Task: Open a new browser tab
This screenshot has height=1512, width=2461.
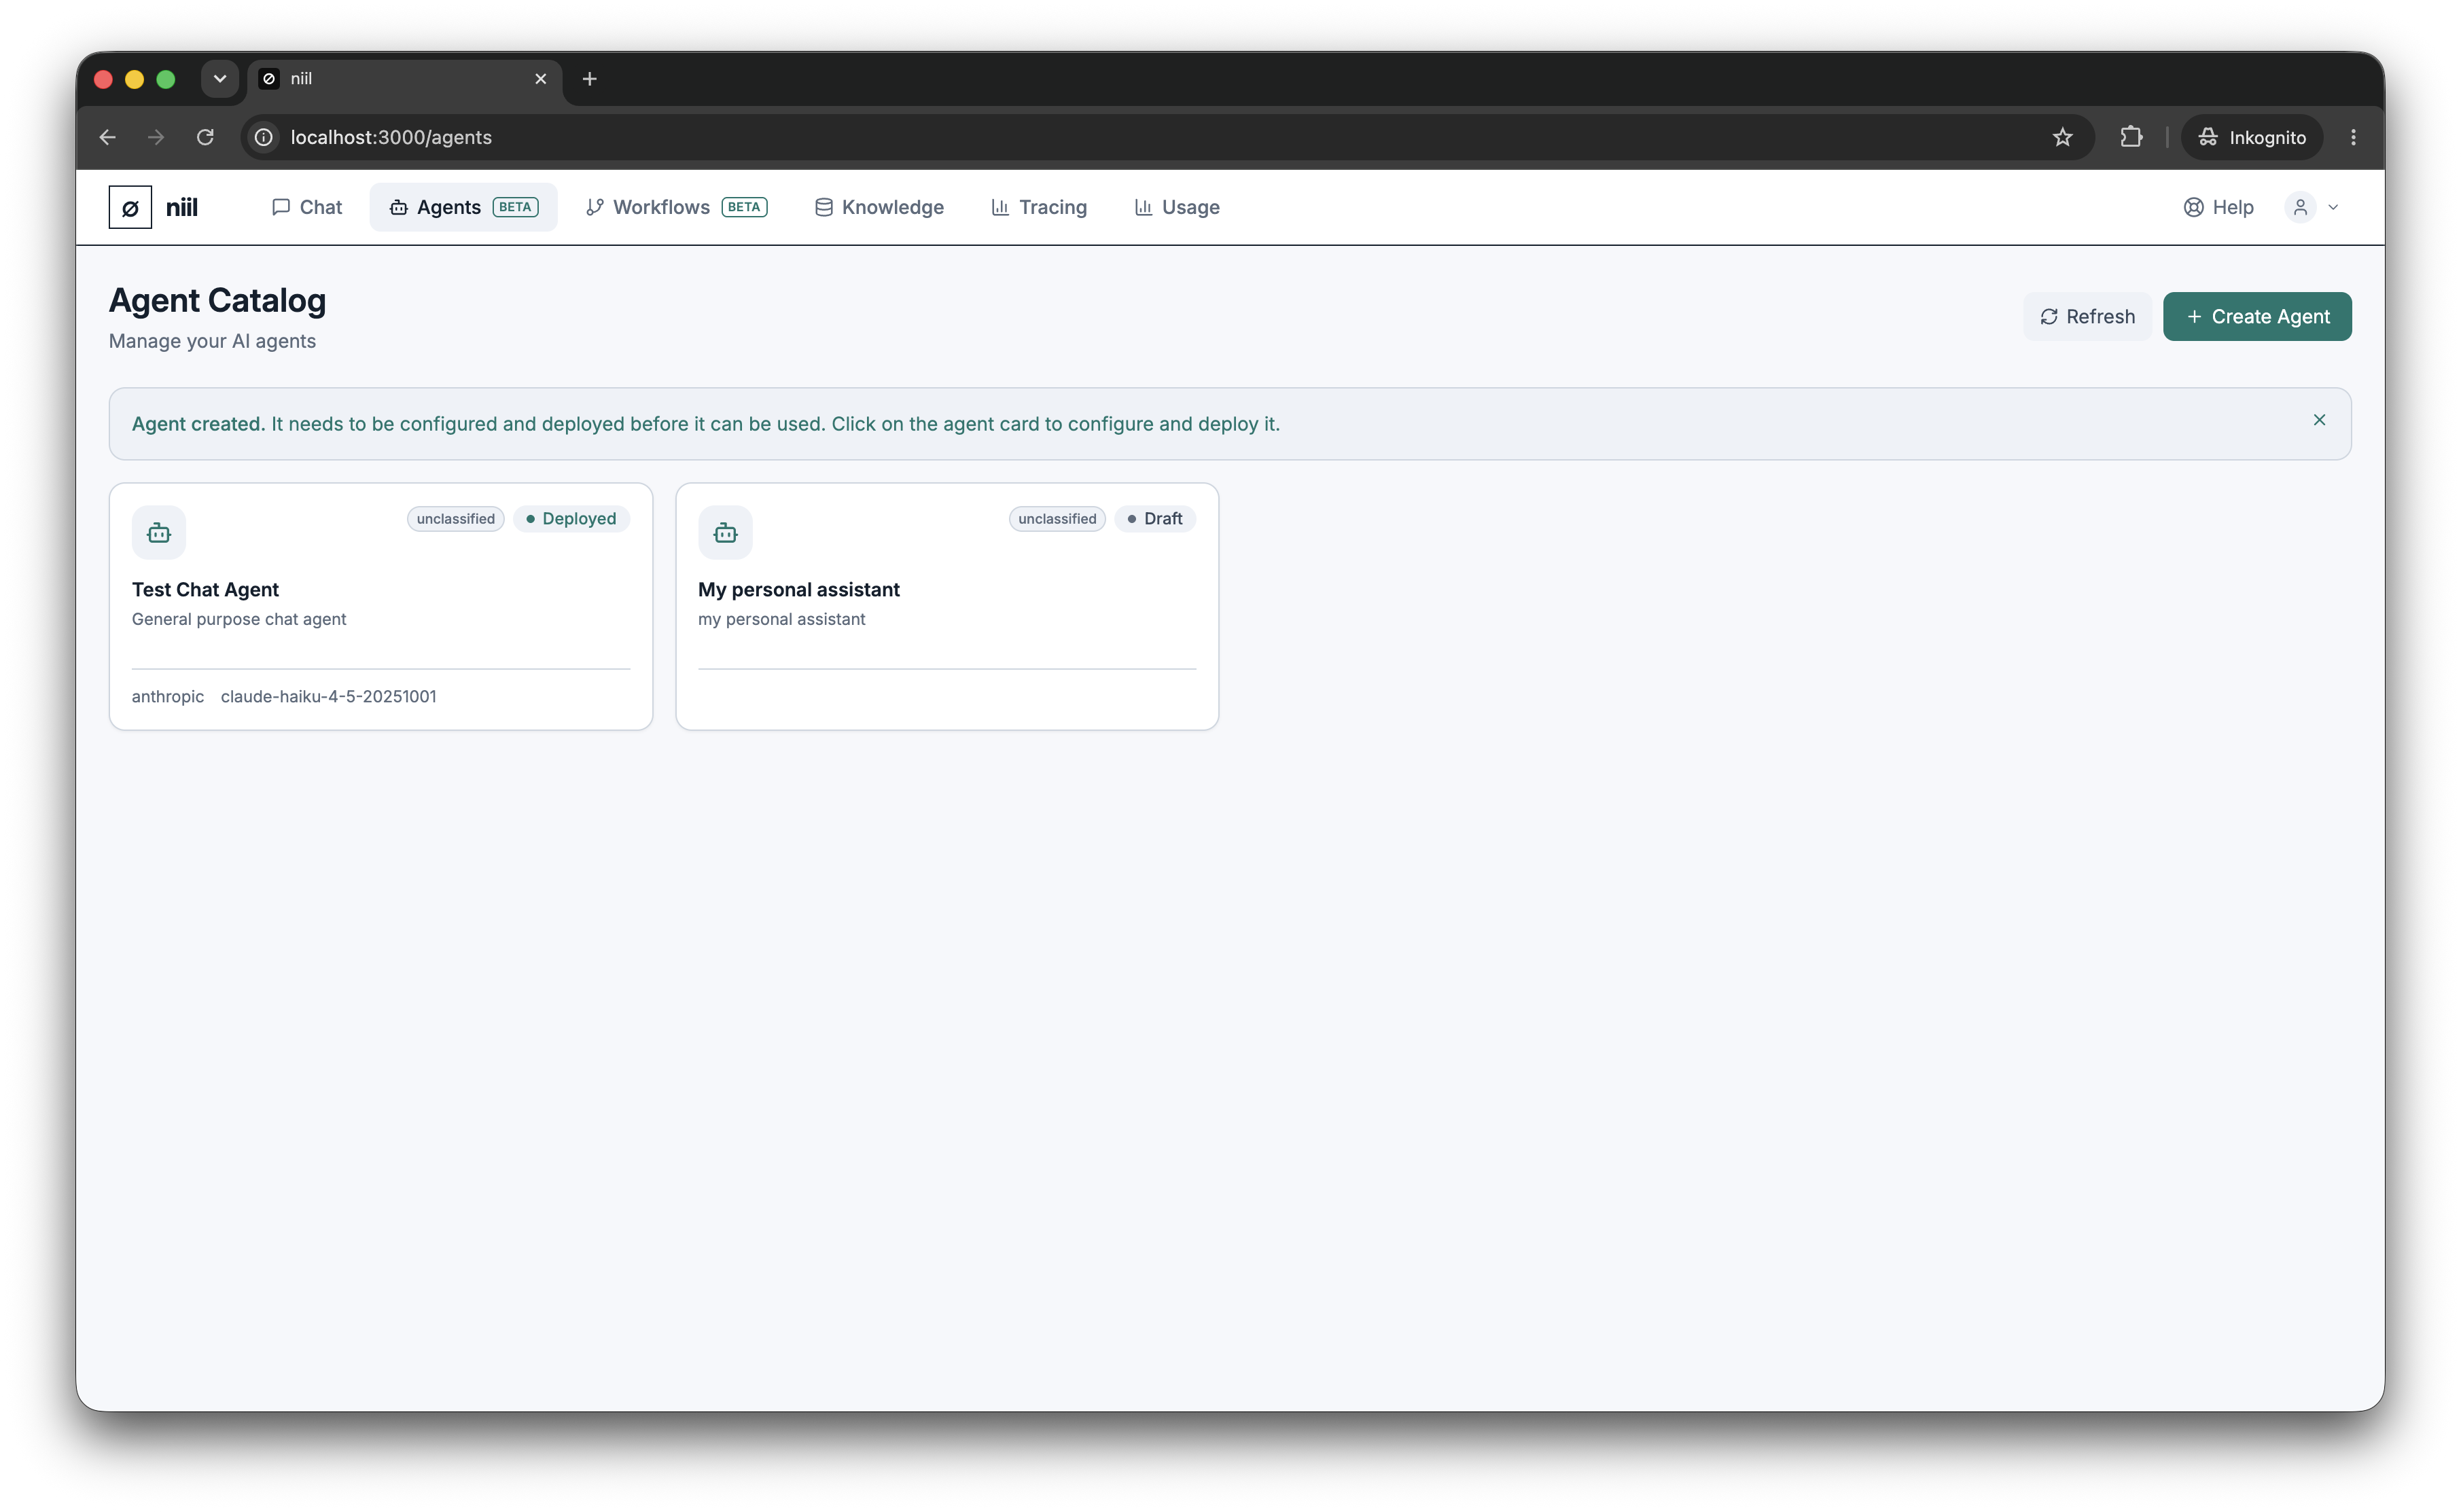Action: click(x=589, y=79)
